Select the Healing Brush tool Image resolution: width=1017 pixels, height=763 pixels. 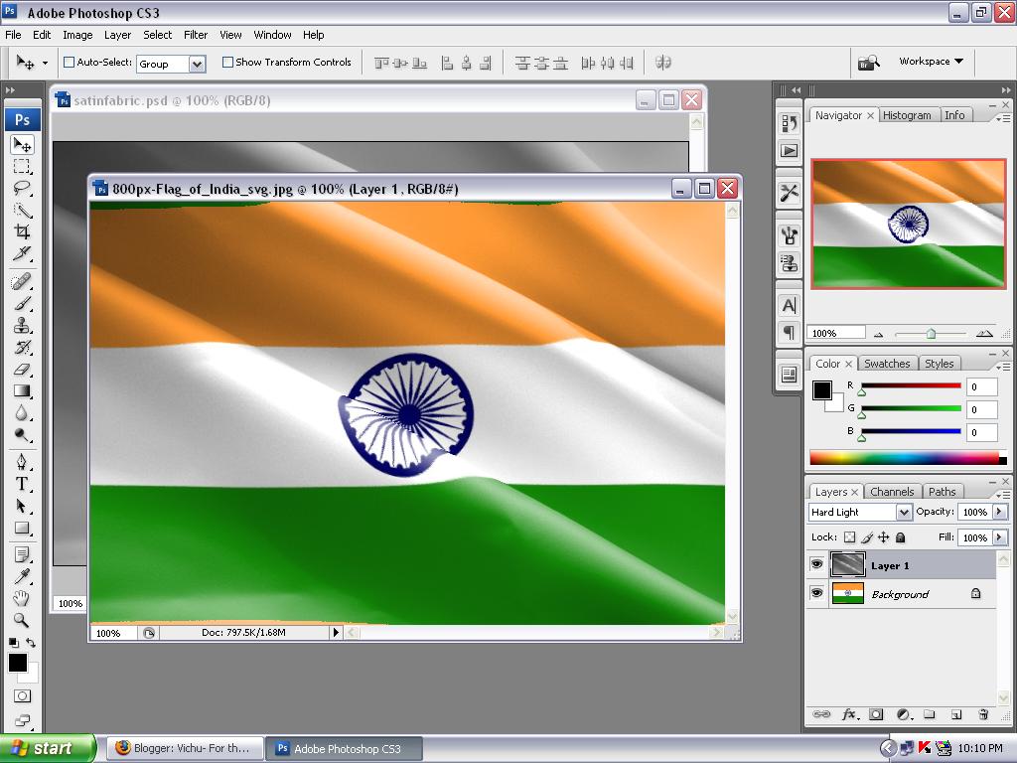(x=22, y=281)
